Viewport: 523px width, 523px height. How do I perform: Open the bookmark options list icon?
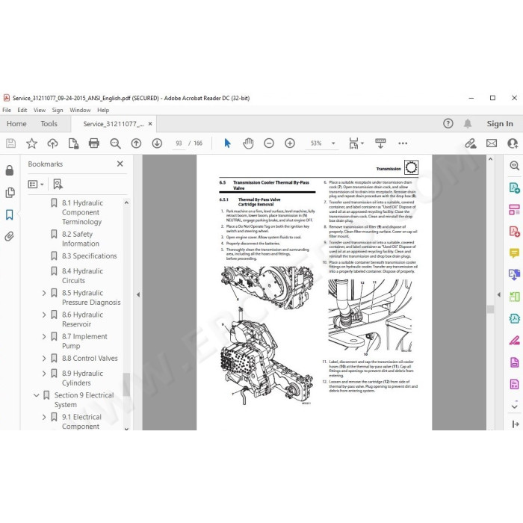[36, 184]
